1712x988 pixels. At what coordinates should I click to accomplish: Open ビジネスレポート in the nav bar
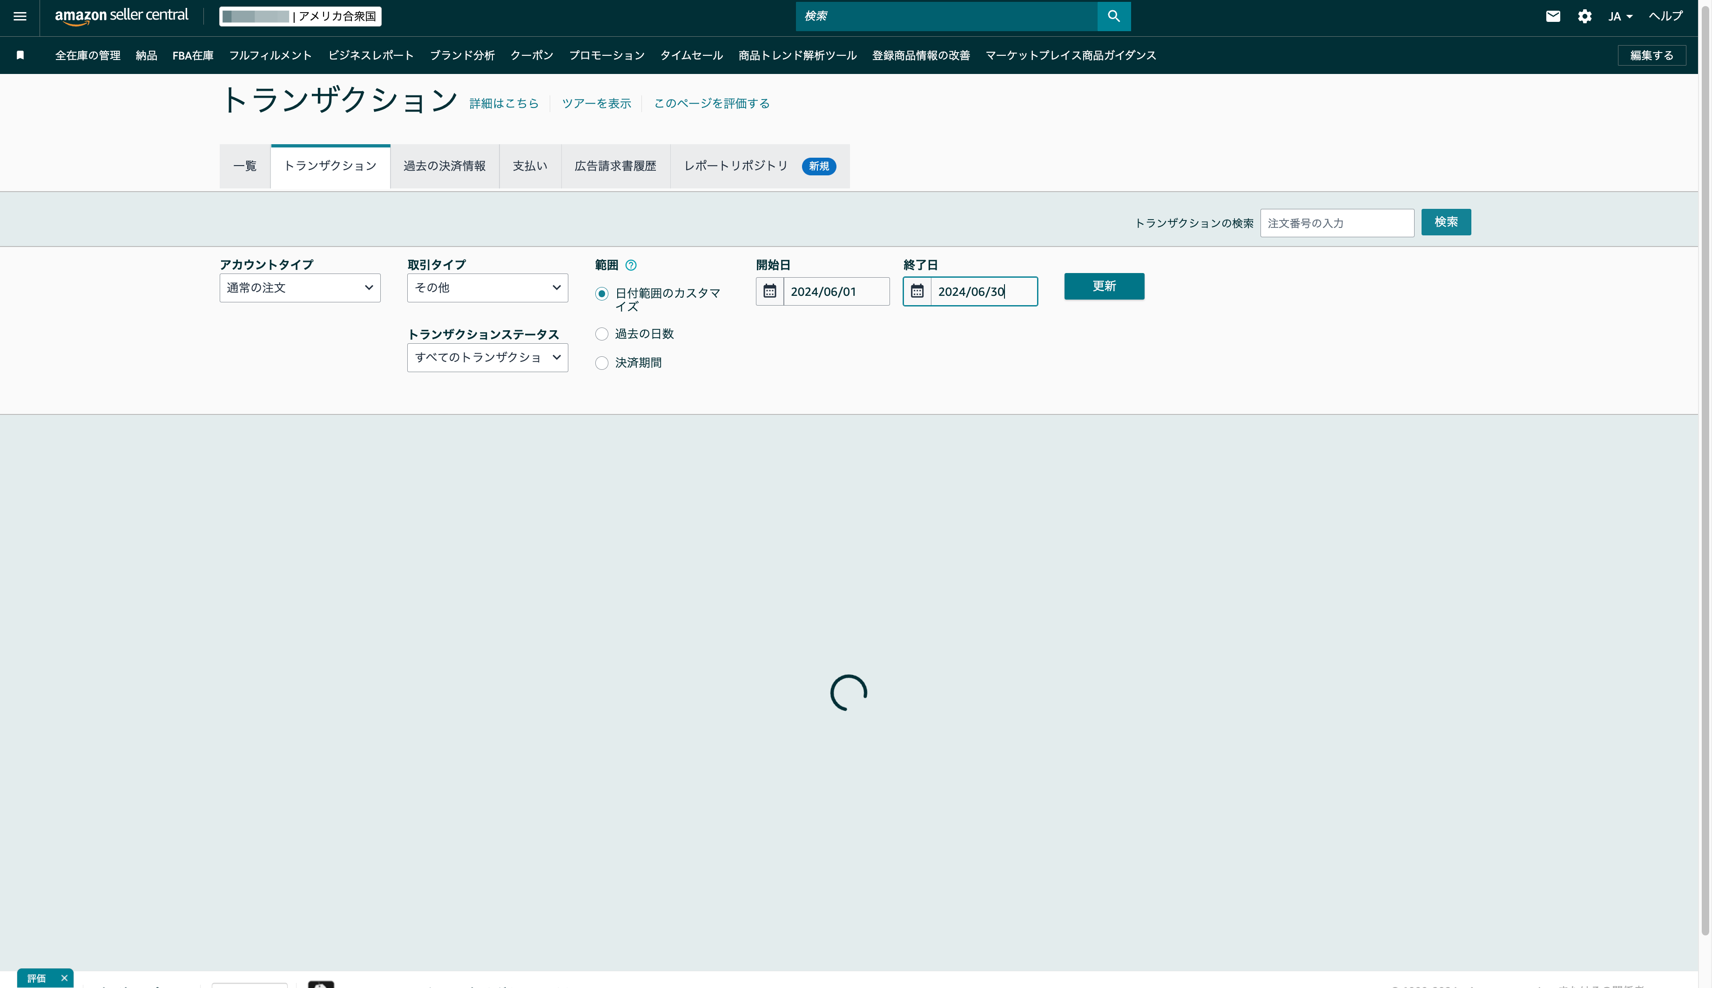[x=371, y=56]
